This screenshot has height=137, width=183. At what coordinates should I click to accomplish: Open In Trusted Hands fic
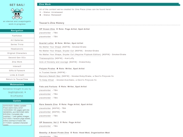pyautogui.click(x=48, y=72)
